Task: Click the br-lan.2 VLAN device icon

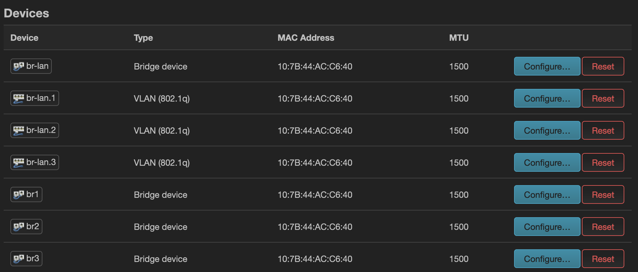Action: tap(19, 130)
